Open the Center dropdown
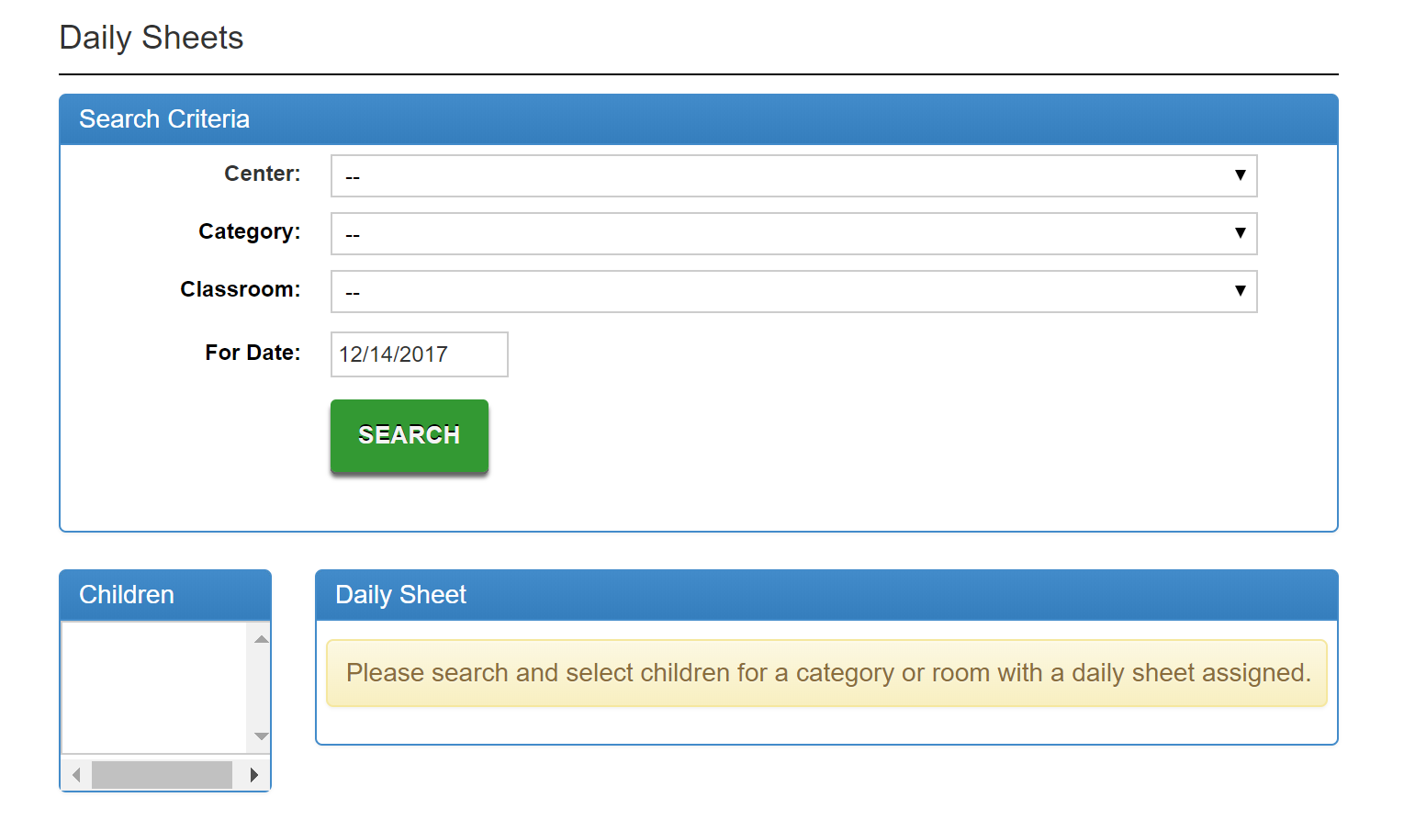 pos(793,176)
